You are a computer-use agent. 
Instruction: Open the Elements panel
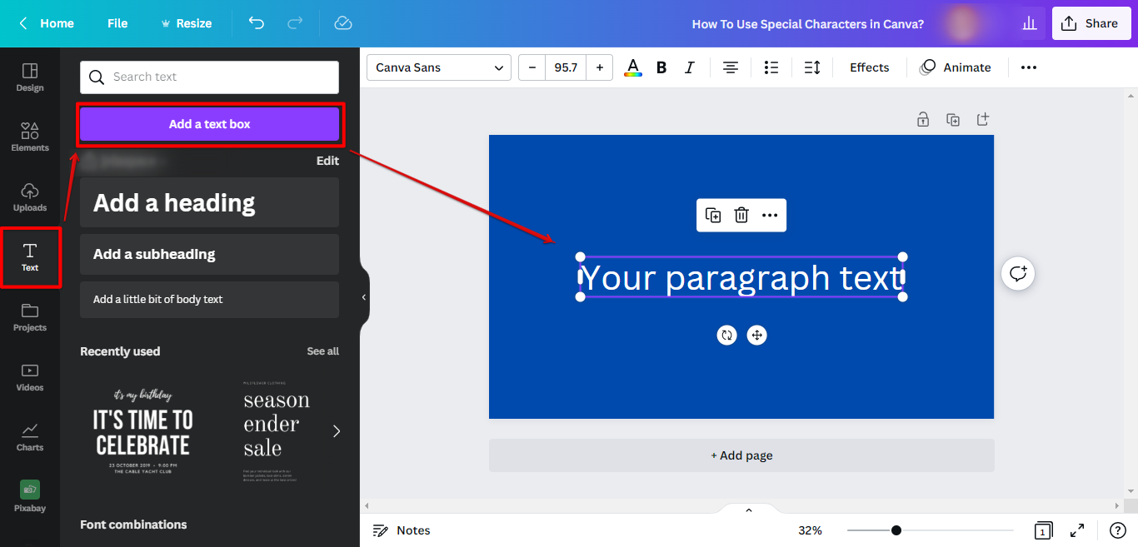(30, 137)
